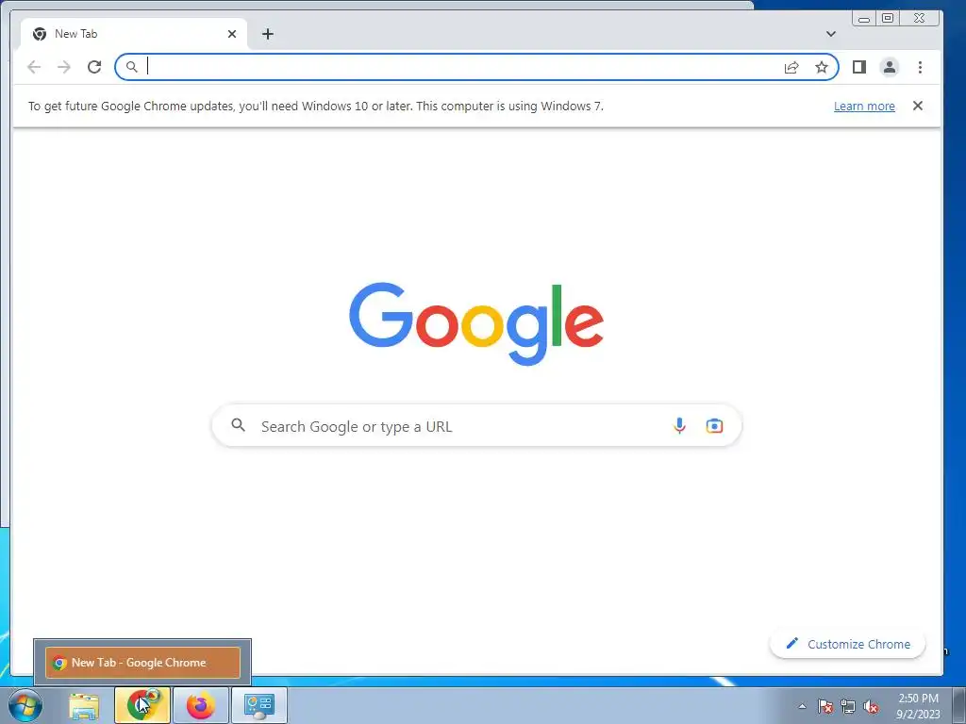Image resolution: width=966 pixels, height=724 pixels.
Task: Bookmark this tab with the star icon
Action: pyautogui.click(x=822, y=67)
